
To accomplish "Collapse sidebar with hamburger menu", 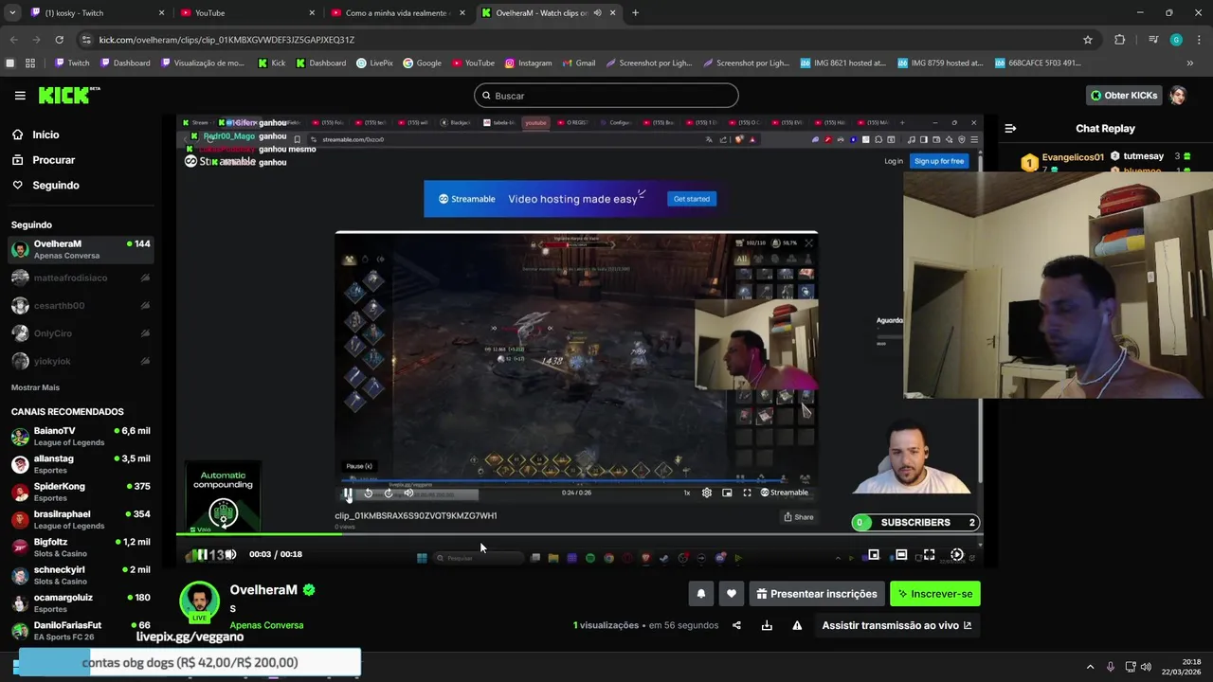I will pos(20,96).
